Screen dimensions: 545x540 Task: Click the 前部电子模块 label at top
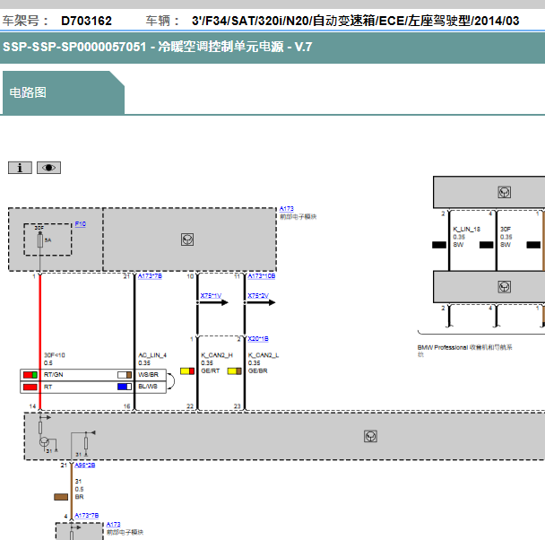[x=298, y=217]
